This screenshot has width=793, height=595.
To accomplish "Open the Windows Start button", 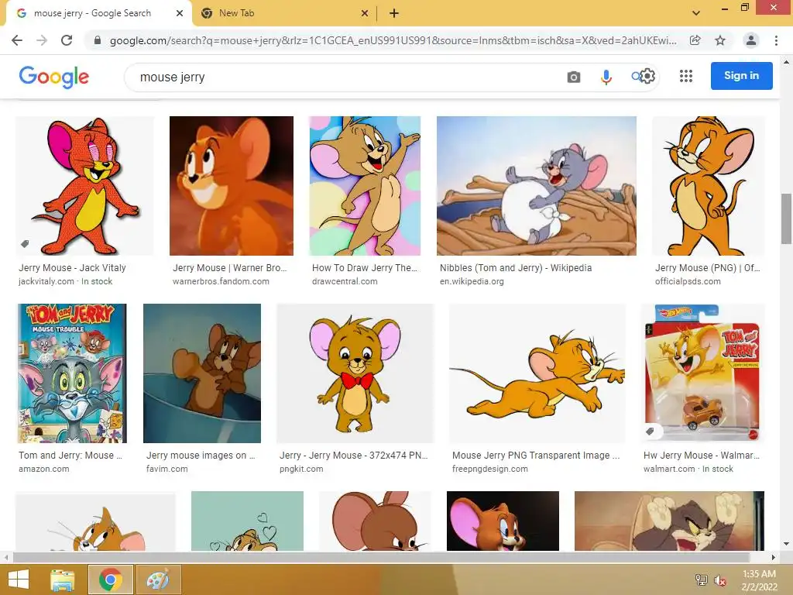I will point(19,580).
